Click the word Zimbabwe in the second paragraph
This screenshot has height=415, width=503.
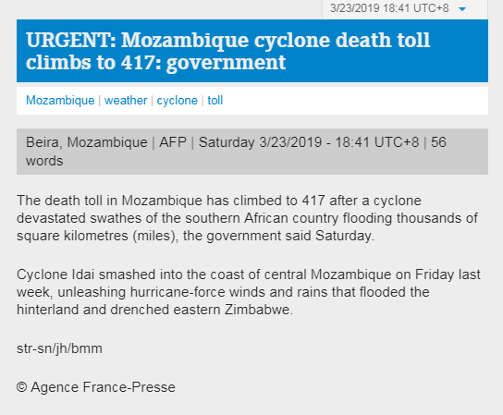pyautogui.click(x=259, y=310)
